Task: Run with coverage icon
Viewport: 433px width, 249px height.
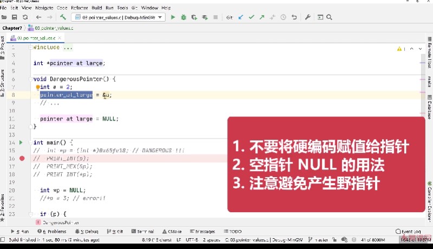Action: (x=194, y=17)
